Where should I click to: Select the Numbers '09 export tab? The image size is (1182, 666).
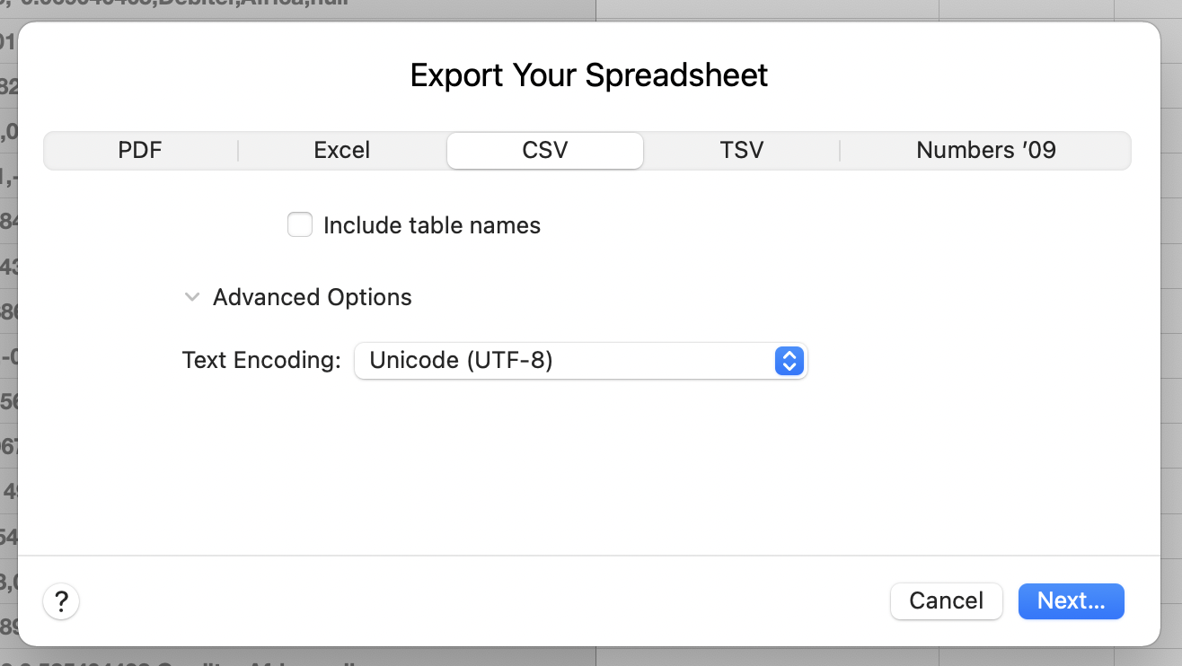pyautogui.click(x=985, y=150)
